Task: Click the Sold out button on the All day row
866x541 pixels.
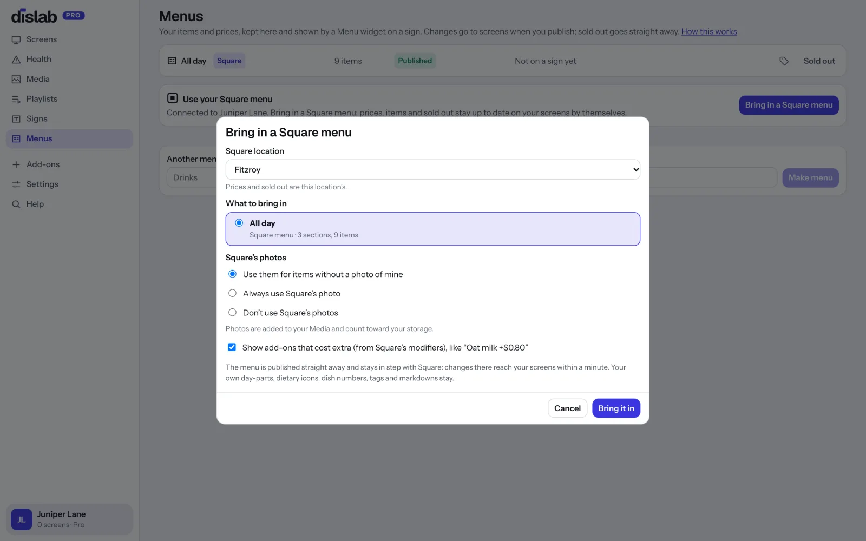Action: click(819, 61)
